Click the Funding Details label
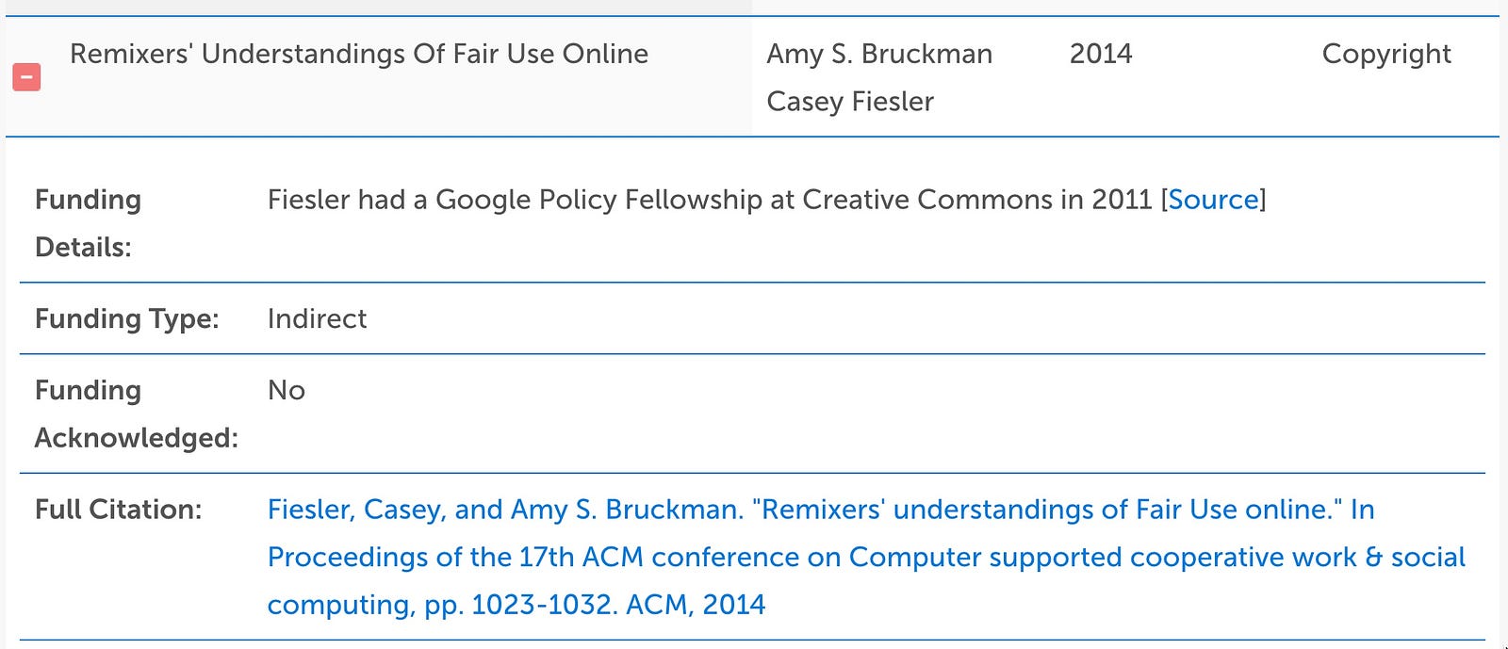 click(88, 223)
